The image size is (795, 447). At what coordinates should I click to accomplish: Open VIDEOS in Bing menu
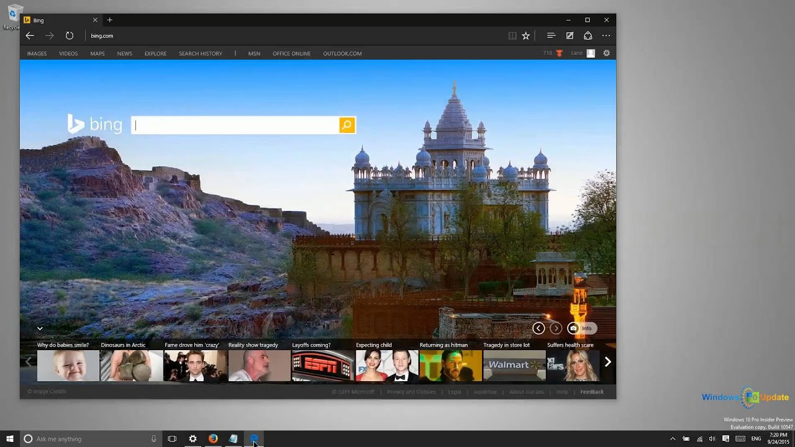tap(68, 53)
